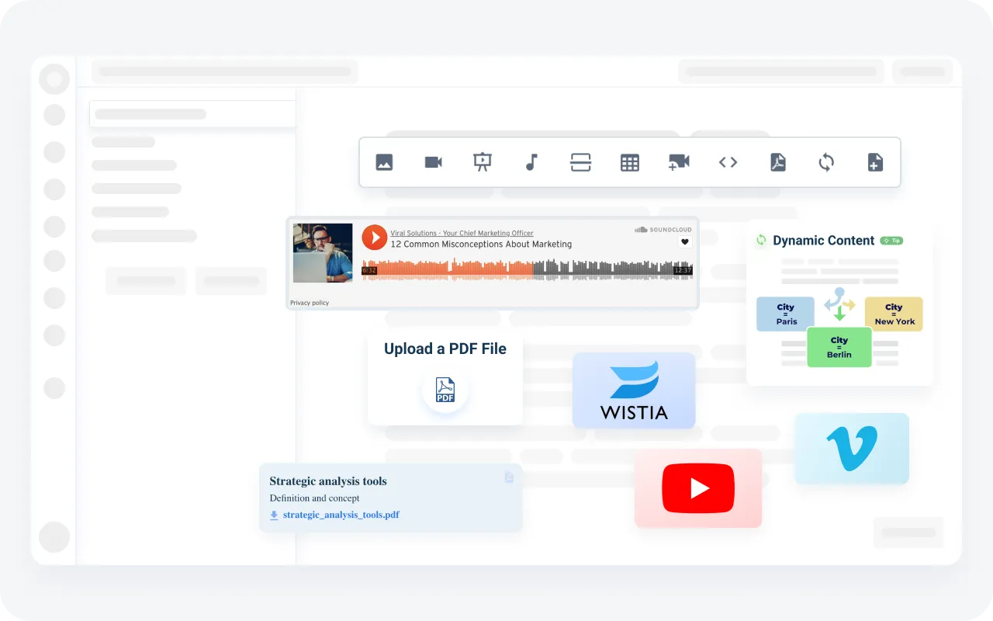Click the add file attachment icon
The height and width of the screenshot is (621, 993).
pyautogui.click(x=875, y=162)
